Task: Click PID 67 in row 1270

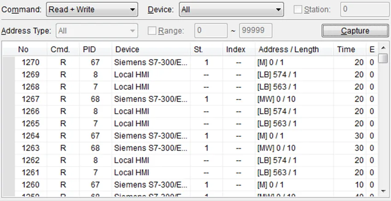Action: click(x=95, y=62)
